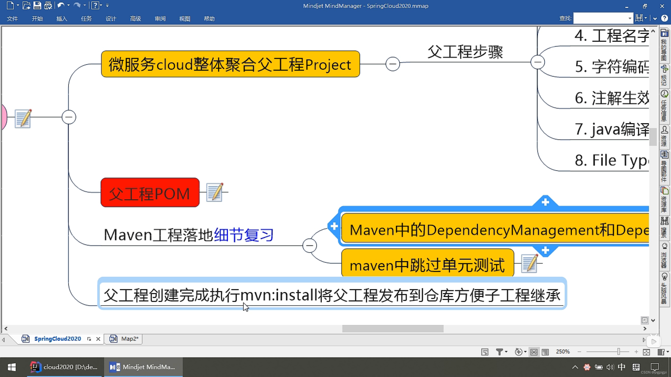Screen dimensions: 671x377
Task: Click the blue help circle icon at top right
Action: pos(664,18)
